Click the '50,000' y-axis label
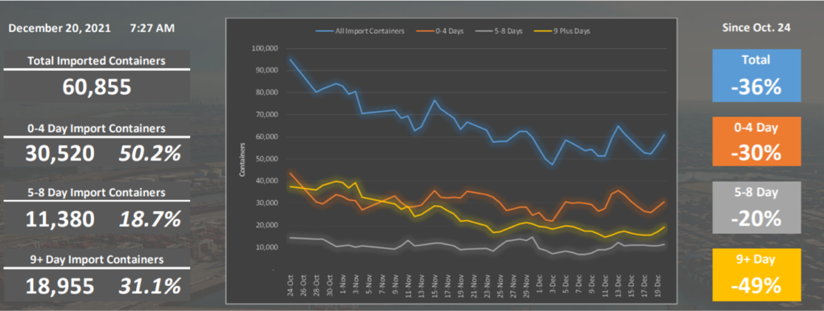The height and width of the screenshot is (311, 824). click(x=267, y=159)
